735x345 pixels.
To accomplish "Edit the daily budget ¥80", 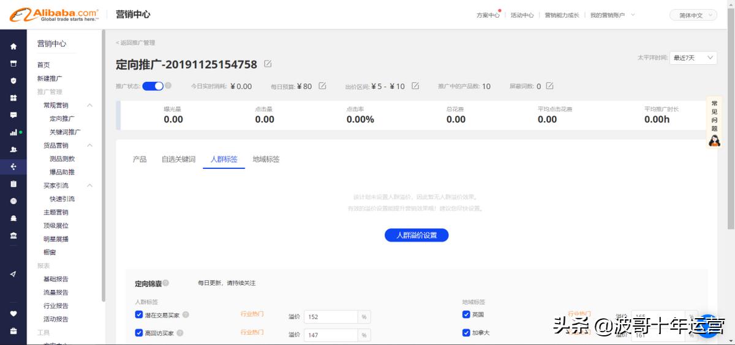I will [322, 86].
